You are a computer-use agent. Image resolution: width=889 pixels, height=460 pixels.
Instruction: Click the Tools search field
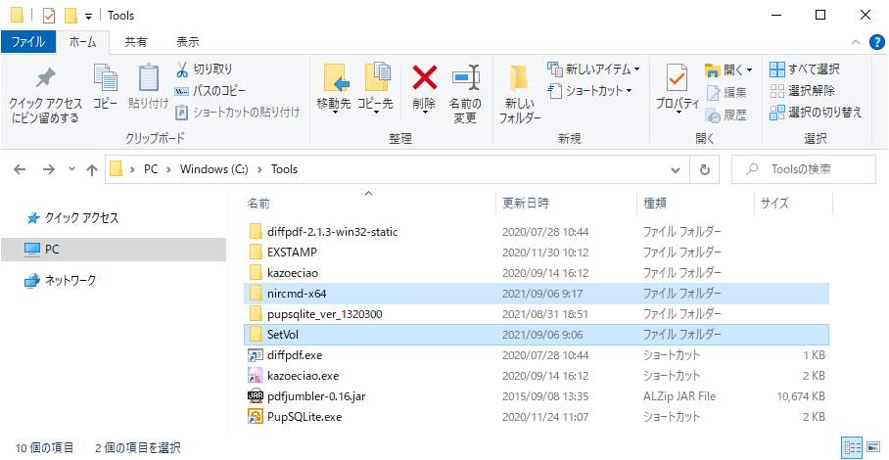(804, 169)
